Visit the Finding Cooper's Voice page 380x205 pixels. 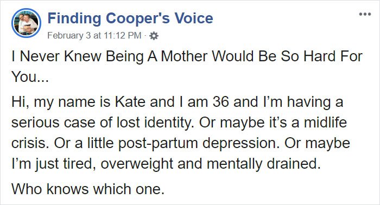(x=130, y=18)
